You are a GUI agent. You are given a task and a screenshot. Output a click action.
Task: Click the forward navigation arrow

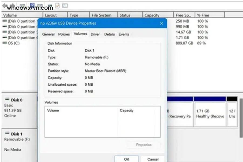click(x=11, y=5)
